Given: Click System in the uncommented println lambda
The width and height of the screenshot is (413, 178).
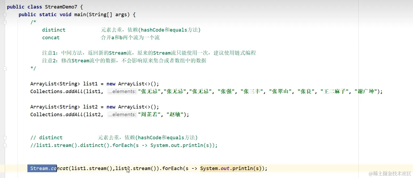Looking at the screenshot, I should 209,168.
